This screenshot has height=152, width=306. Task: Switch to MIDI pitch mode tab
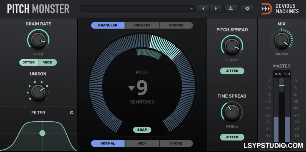tap(142, 143)
